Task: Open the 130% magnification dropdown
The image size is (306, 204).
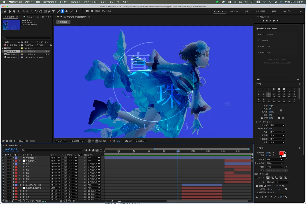Action: (61, 141)
